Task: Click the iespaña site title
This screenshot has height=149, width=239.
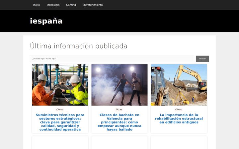Action: pos(46,21)
